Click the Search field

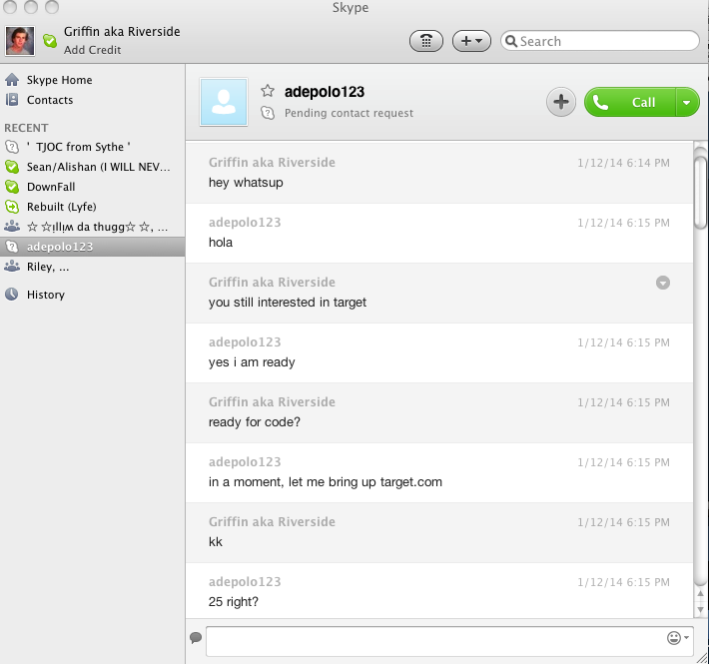click(x=600, y=41)
